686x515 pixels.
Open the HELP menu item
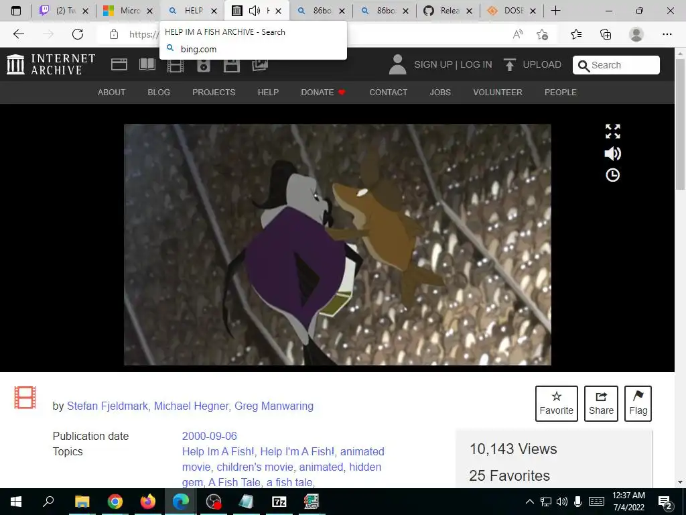pos(268,93)
